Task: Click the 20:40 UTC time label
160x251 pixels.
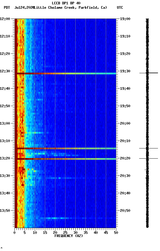Action: (x=125, y=193)
